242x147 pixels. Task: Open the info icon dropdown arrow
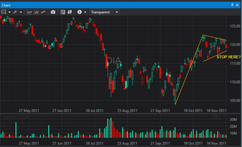click(85, 12)
